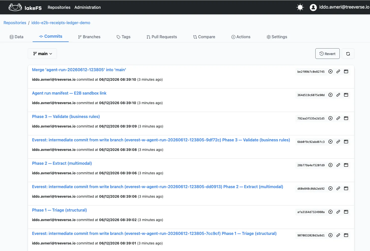Browse objects icon for commit 28b779a4ef520fd9
This screenshot has height=251, width=370.
pyautogui.click(x=346, y=165)
